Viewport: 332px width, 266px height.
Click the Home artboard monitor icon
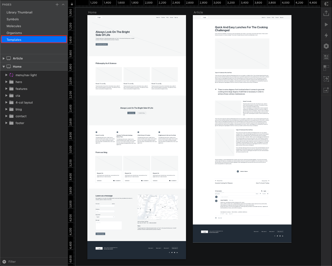click(9, 67)
